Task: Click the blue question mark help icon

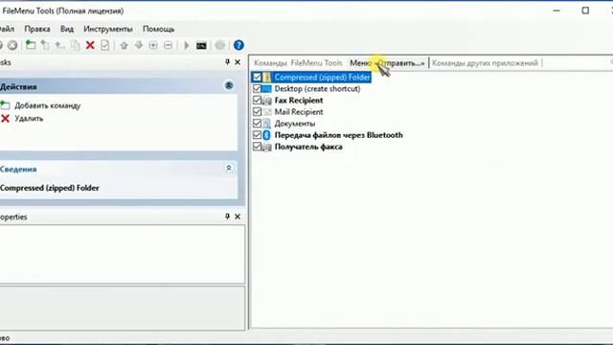Action: tap(238, 45)
